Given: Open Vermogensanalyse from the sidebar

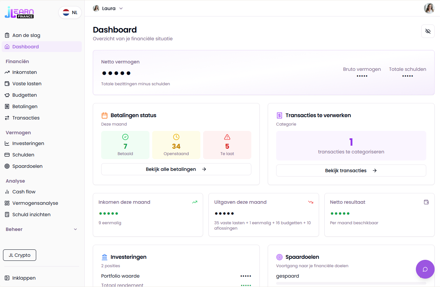Looking at the screenshot, I should 35,203.
